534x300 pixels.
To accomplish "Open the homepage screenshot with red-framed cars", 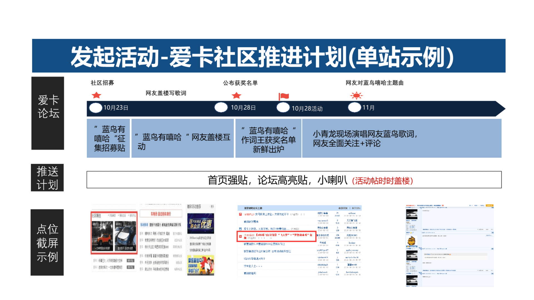I will click(153, 240).
